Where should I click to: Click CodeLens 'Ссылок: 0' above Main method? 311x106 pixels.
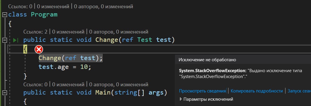pyautogui.click(x=35, y=85)
